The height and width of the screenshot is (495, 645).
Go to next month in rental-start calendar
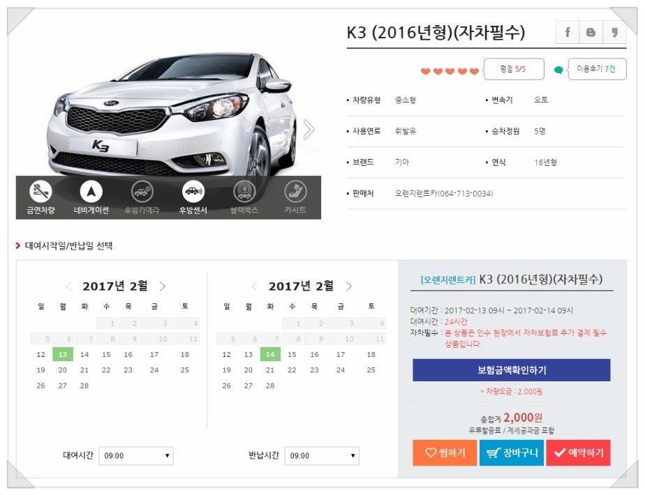163,287
